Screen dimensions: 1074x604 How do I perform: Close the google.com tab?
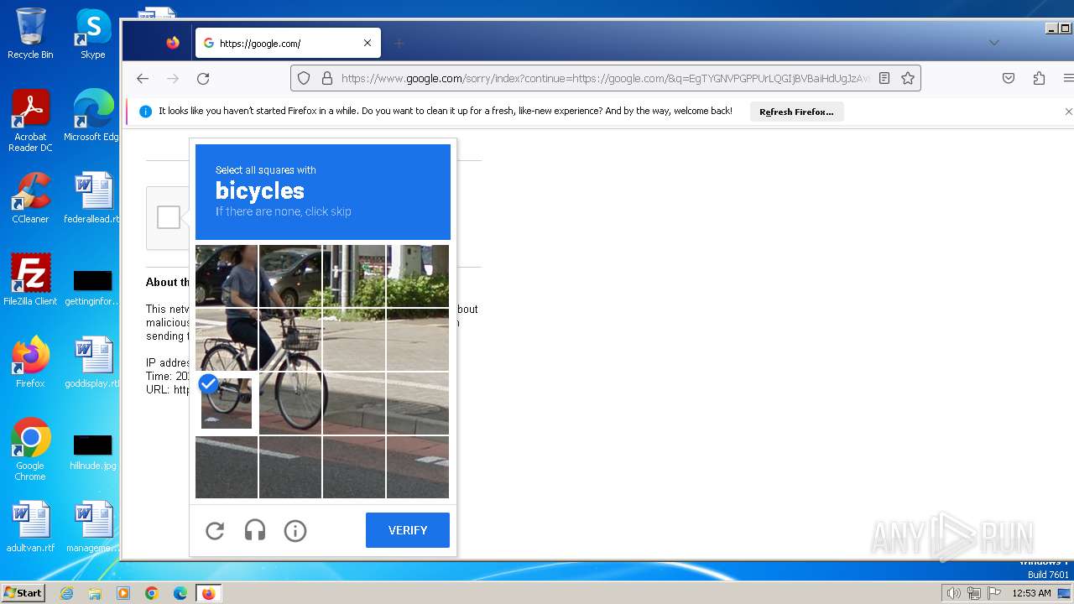pos(368,43)
